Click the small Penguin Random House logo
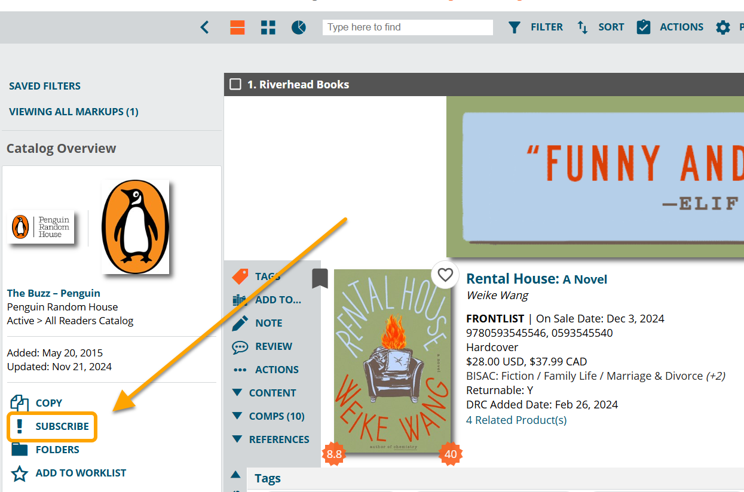The height and width of the screenshot is (492, 744). pos(41,227)
